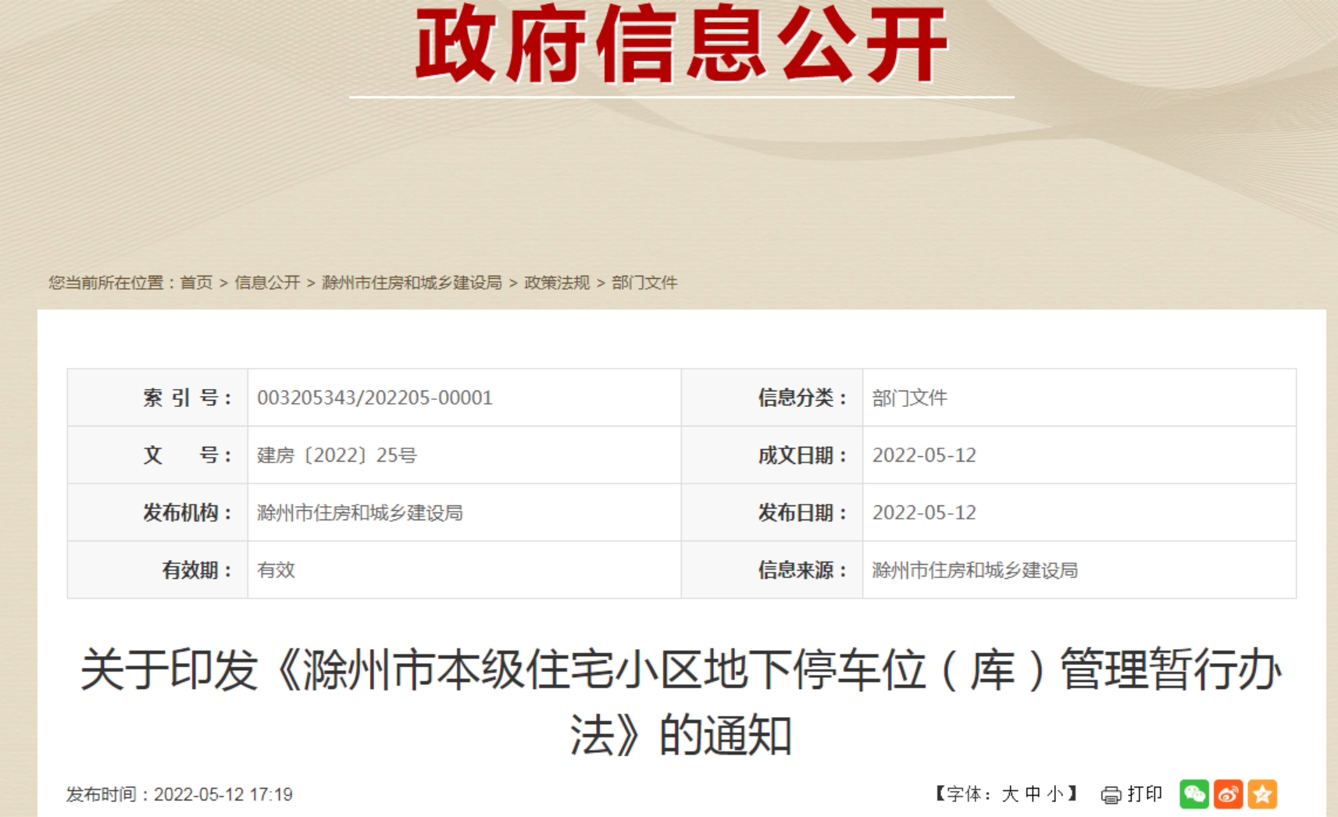
Task: Click the 文号 label cell
Action: [x=158, y=455]
